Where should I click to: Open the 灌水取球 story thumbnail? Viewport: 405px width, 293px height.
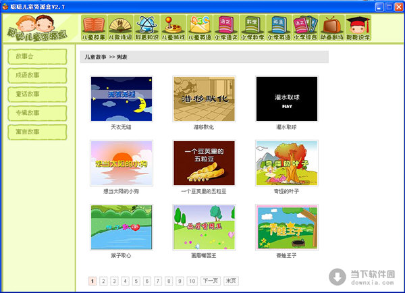tap(287, 99)
